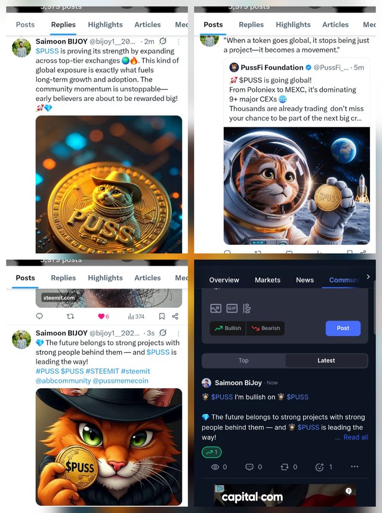
Task: Insert a poll in the community post
Action: 247,308
